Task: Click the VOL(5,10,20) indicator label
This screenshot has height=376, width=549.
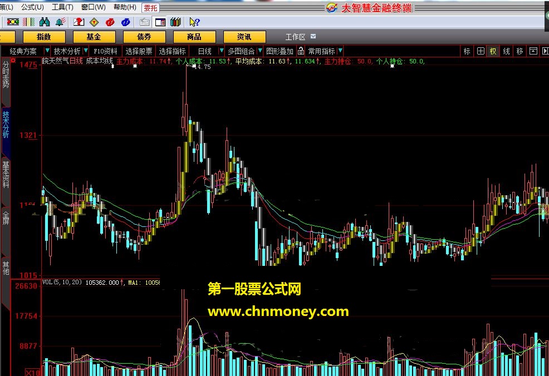Action: pyautogui.click(x=62, y=282)
